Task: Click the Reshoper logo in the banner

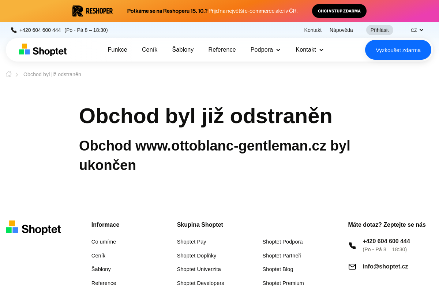Action: (93, 11)
